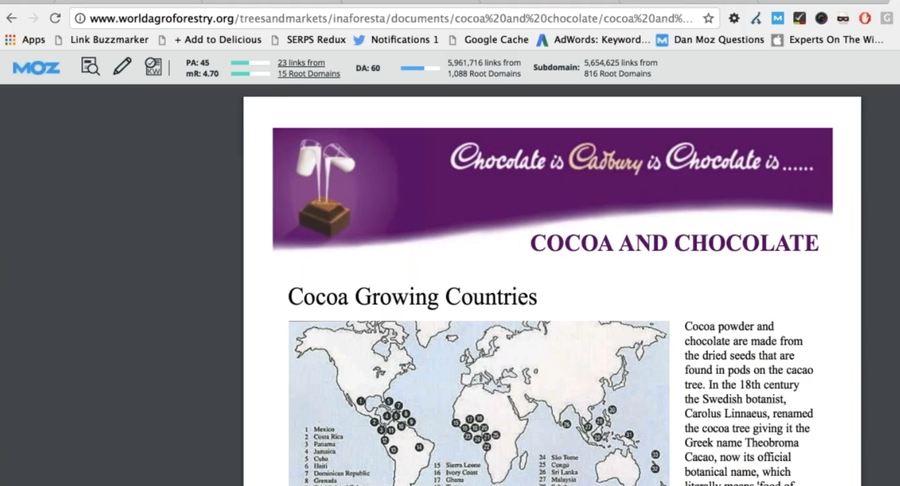Click the Greek name Theobroma text line
This screenshot has width=900, height=486.
point(741,443)
